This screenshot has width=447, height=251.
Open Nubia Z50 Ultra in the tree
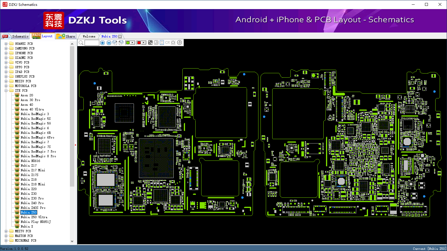click(34, 217)
